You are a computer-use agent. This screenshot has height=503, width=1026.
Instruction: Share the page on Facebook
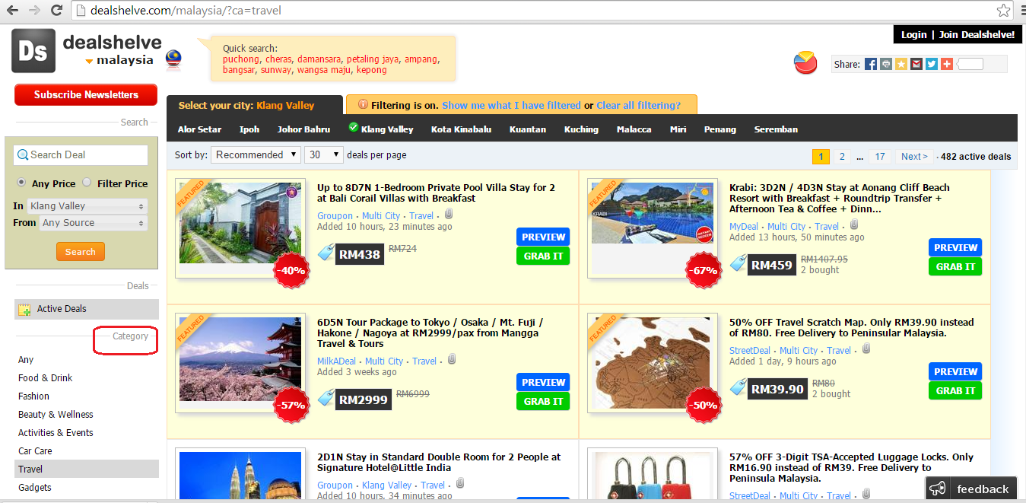click(871, 64)
